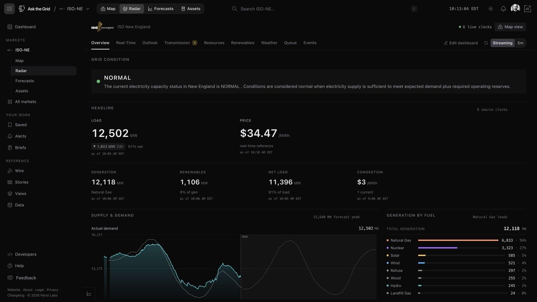
Task: Switch to the Real-Time tab
Action: [x=126, y=43]
